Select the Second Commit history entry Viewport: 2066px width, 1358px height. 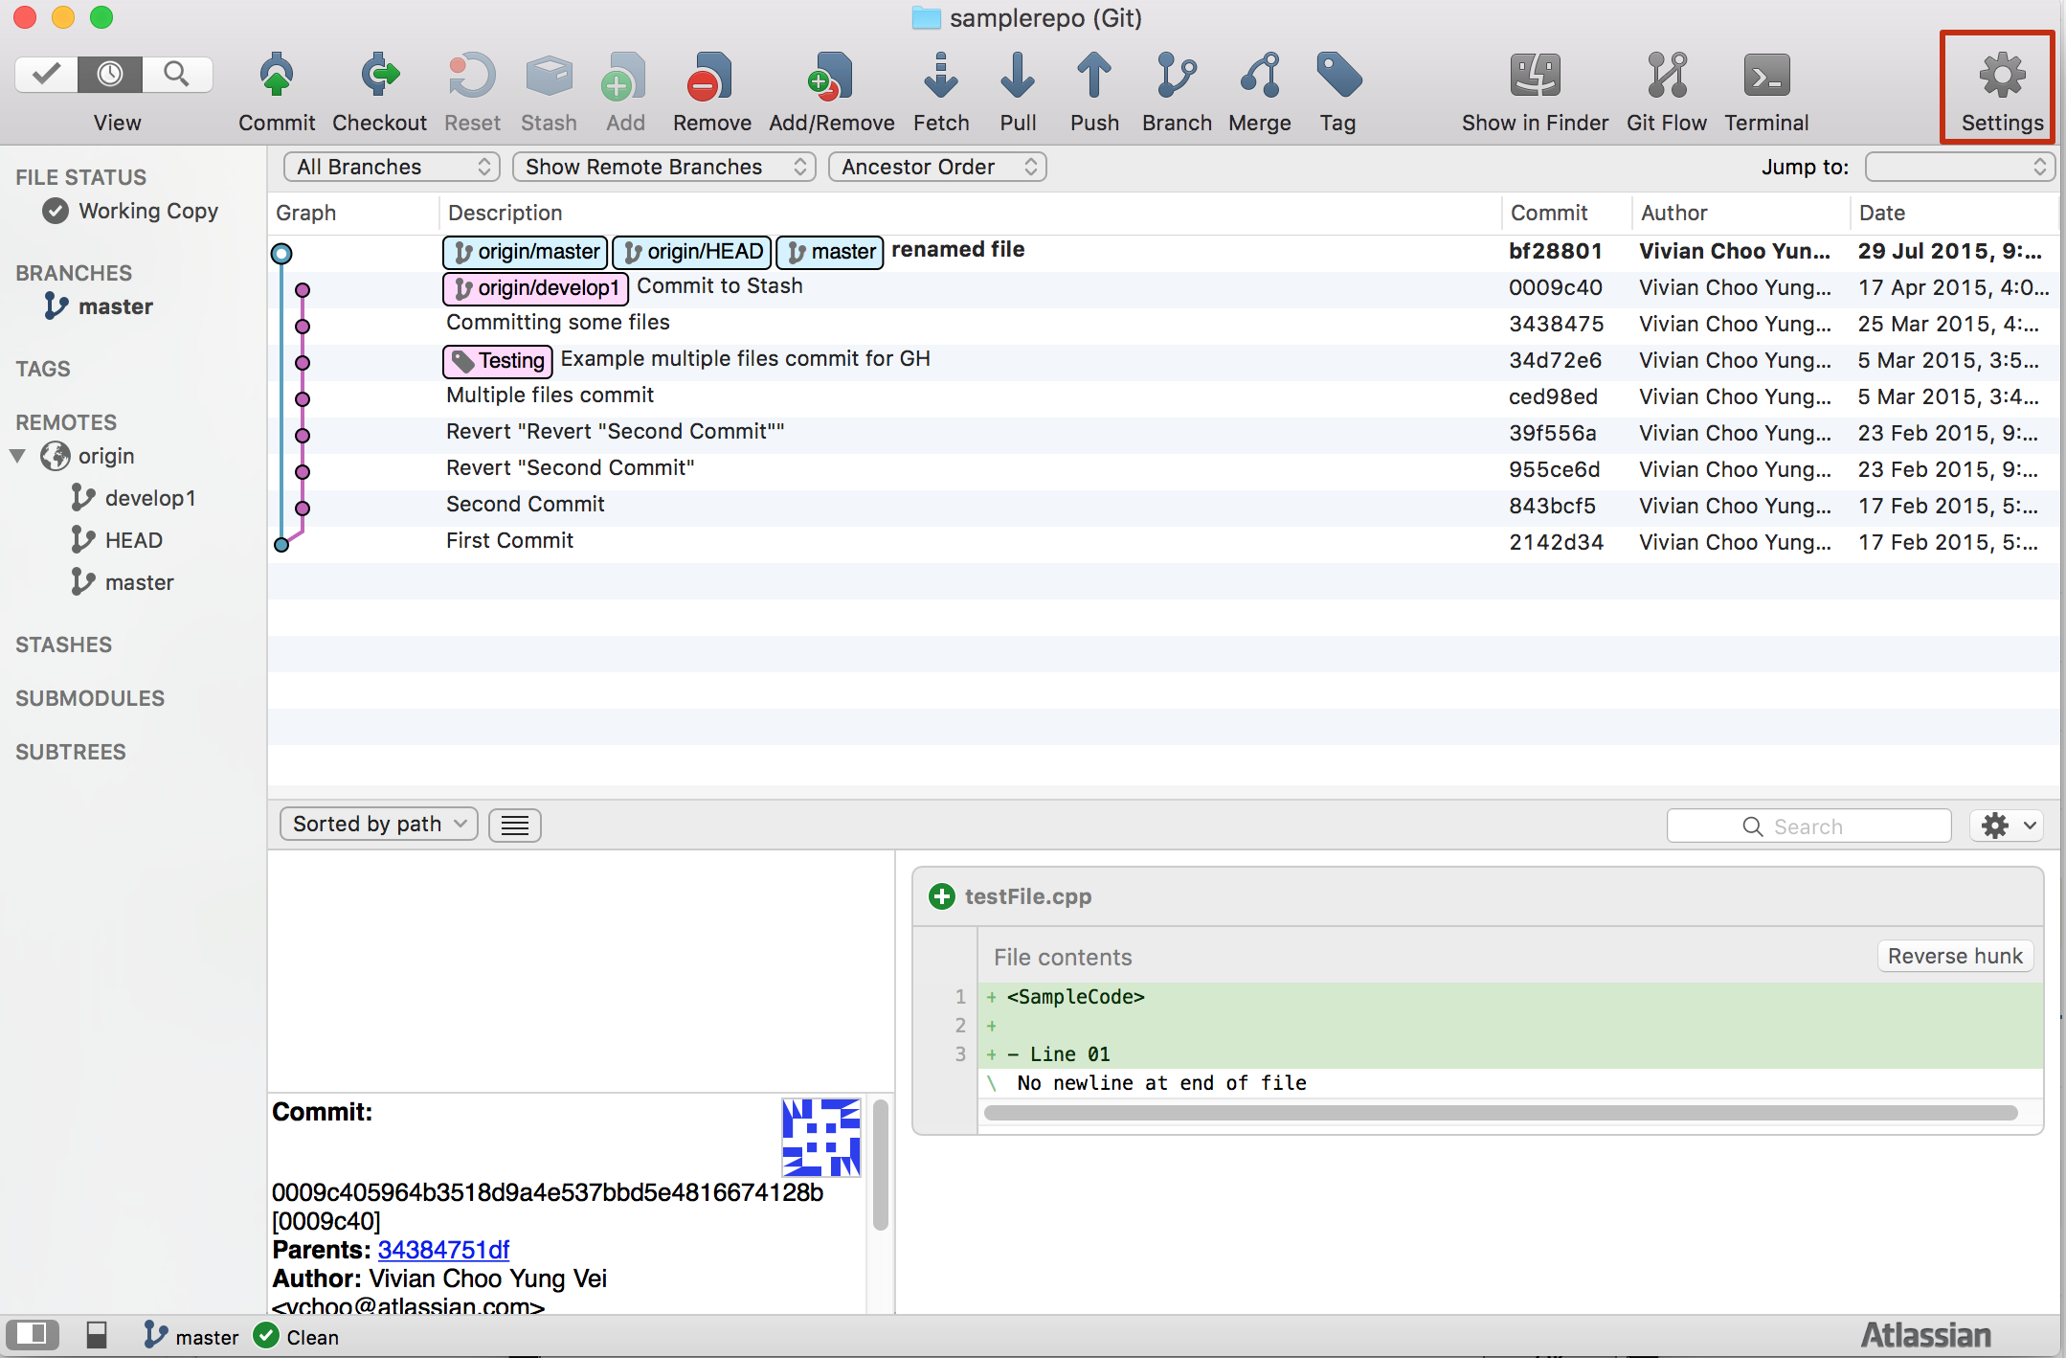[x=526, y=503]
